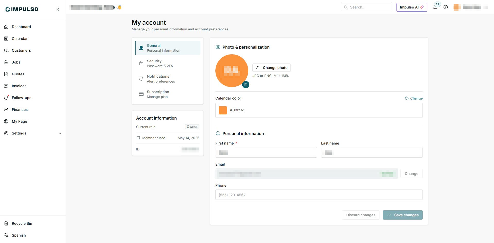494x243 pixels.
Task: Click the Owner role badge
Action: pyautogui.click(x=192, y=127)
